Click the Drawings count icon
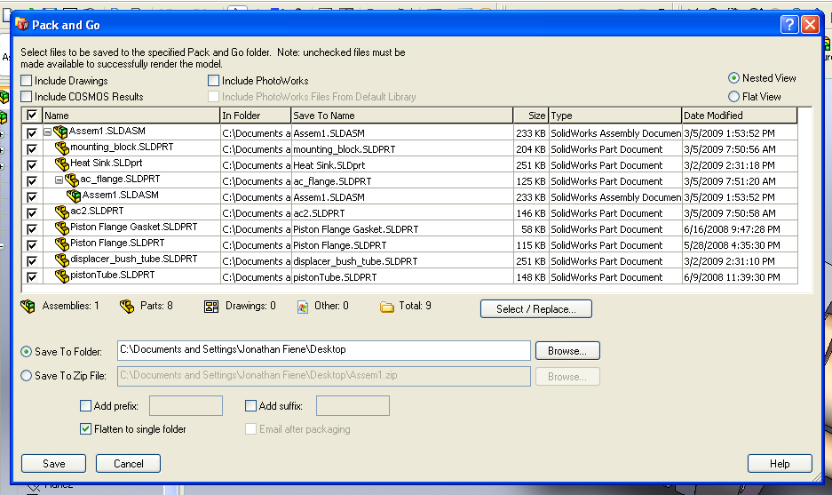 tap(211, 307)
